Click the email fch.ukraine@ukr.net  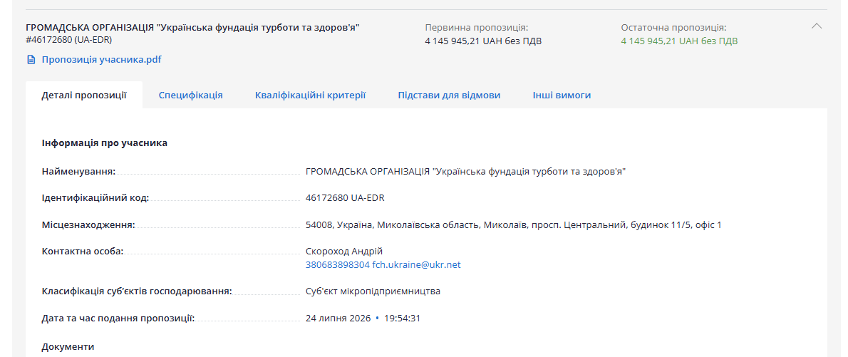416,265
